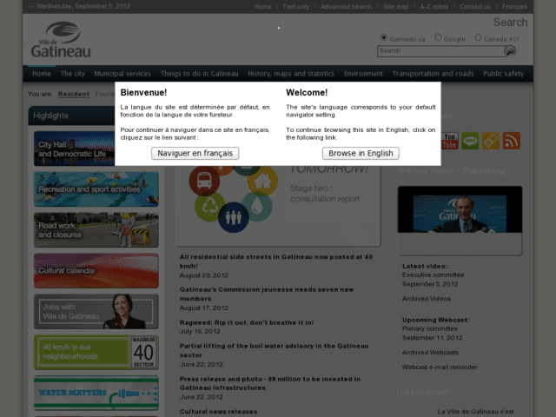The image size is (556, 417).
Task: Open The city menu
Action: tap(73, 74)
